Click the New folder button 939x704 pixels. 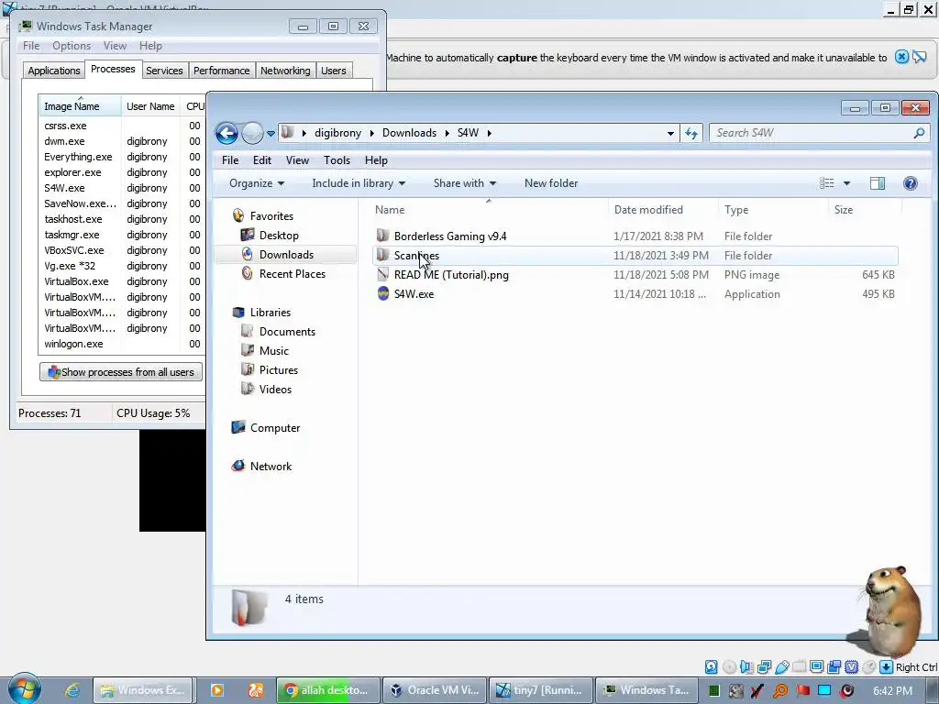click(551, 183)
